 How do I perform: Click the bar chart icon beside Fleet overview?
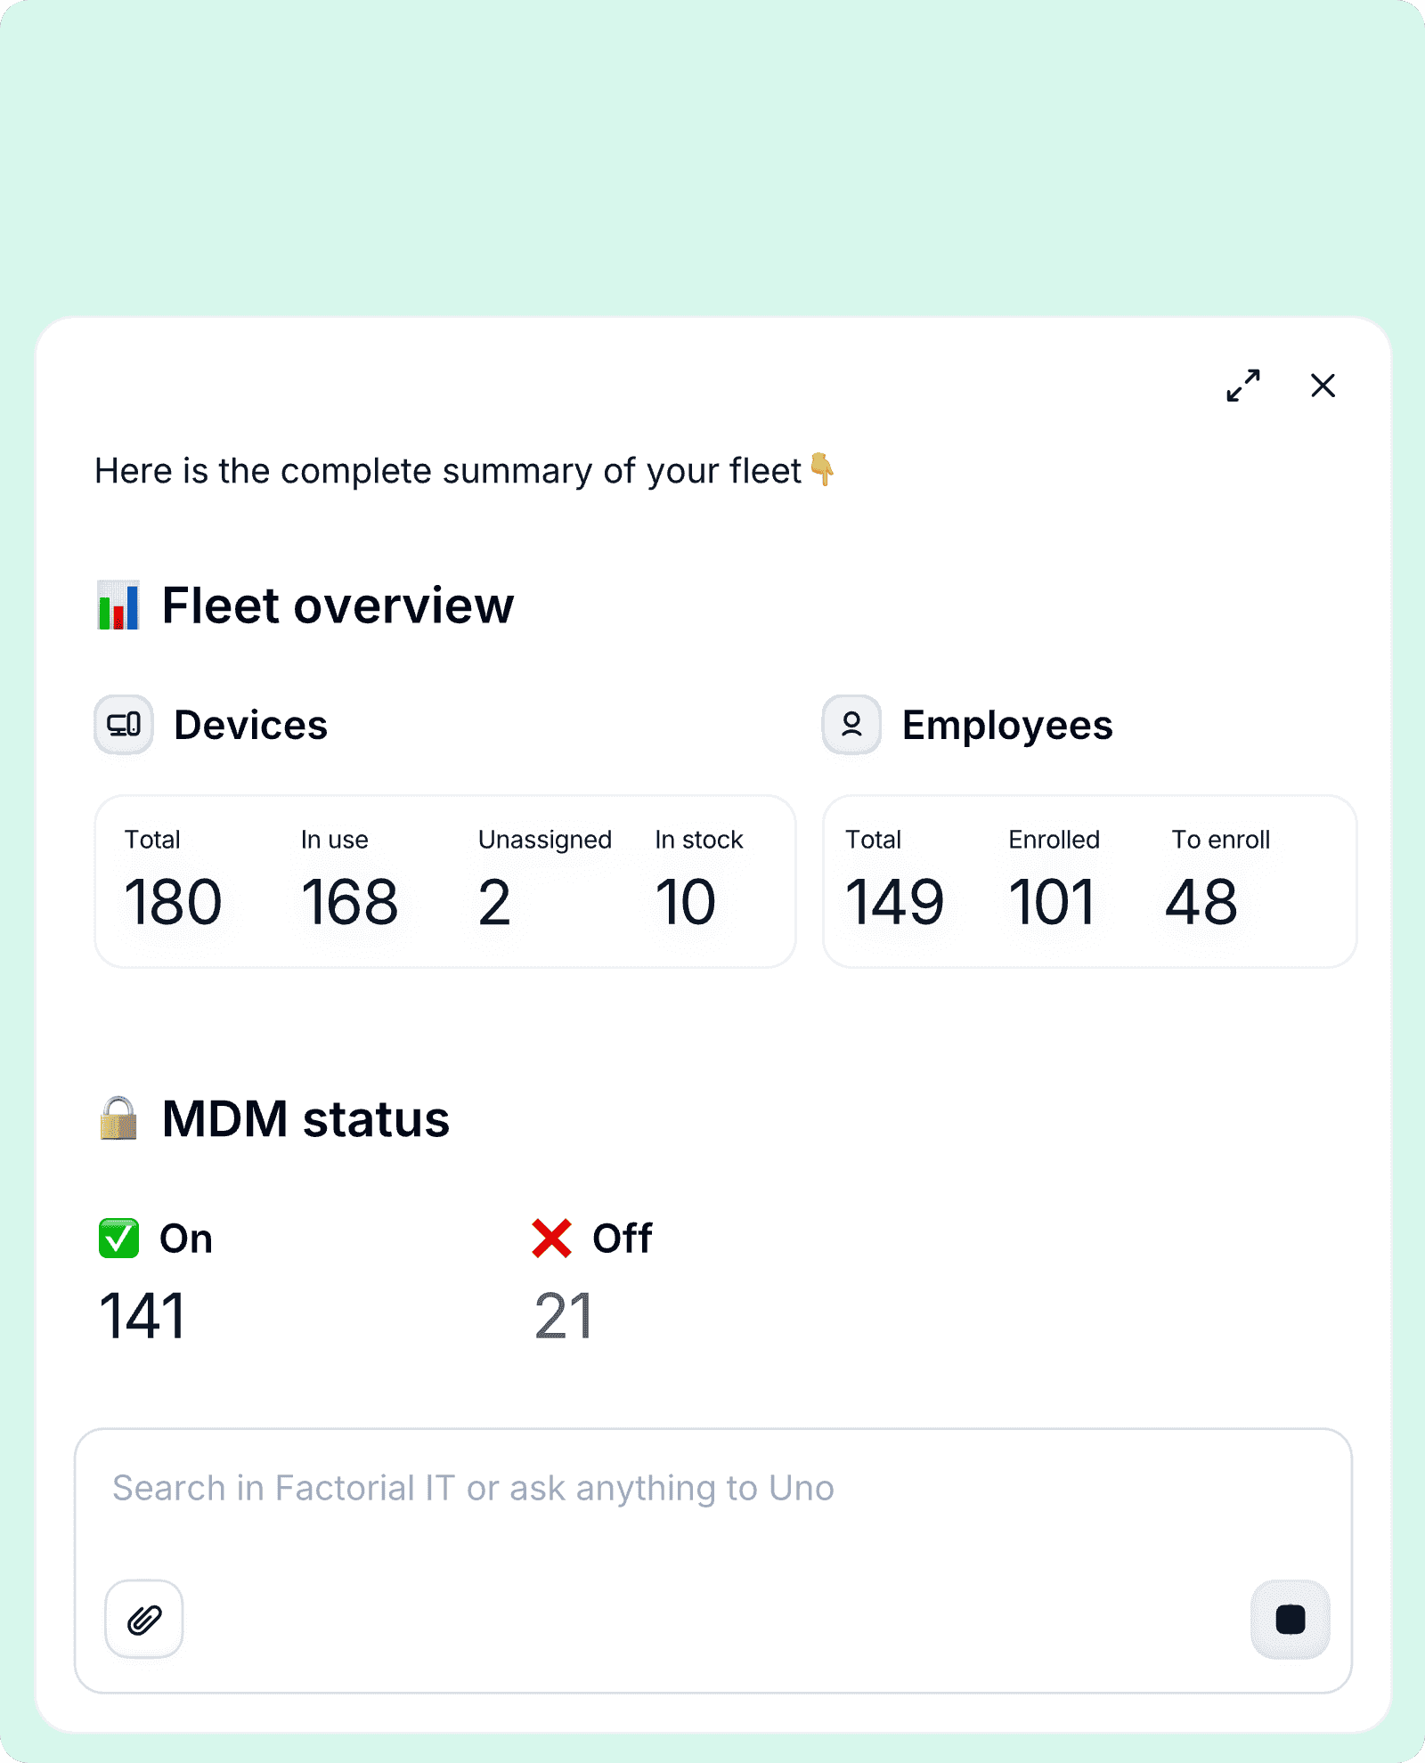point(118,605)
